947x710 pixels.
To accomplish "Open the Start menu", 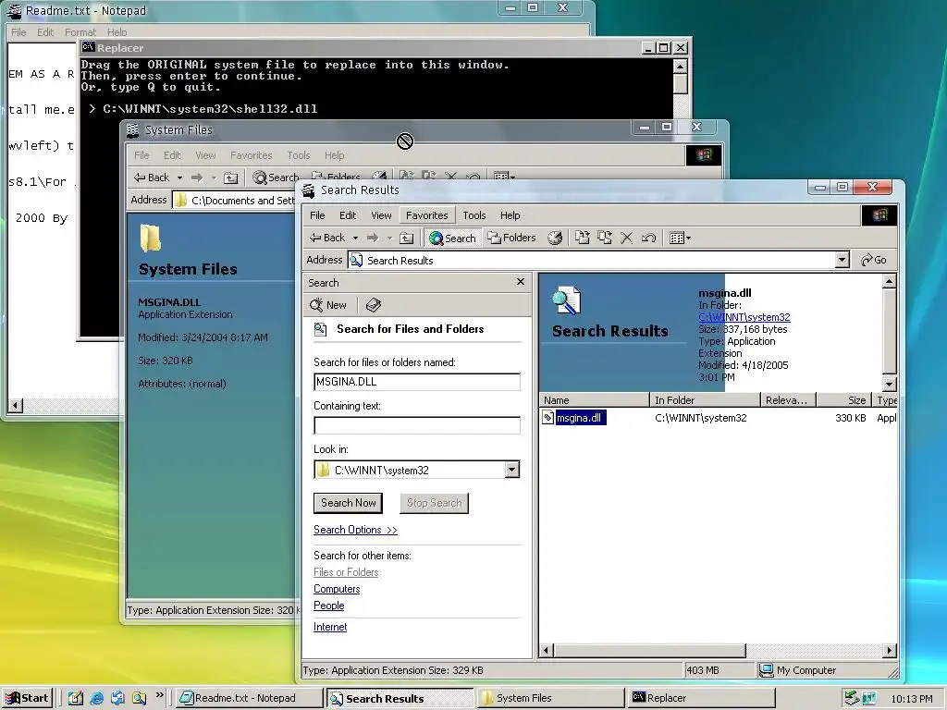I will point(27,698).
